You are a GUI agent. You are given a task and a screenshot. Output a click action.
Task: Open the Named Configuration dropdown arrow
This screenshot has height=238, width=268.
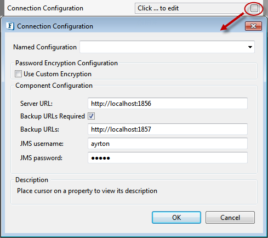(x=250, y=47)
